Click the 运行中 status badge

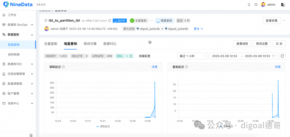(120, 21)
